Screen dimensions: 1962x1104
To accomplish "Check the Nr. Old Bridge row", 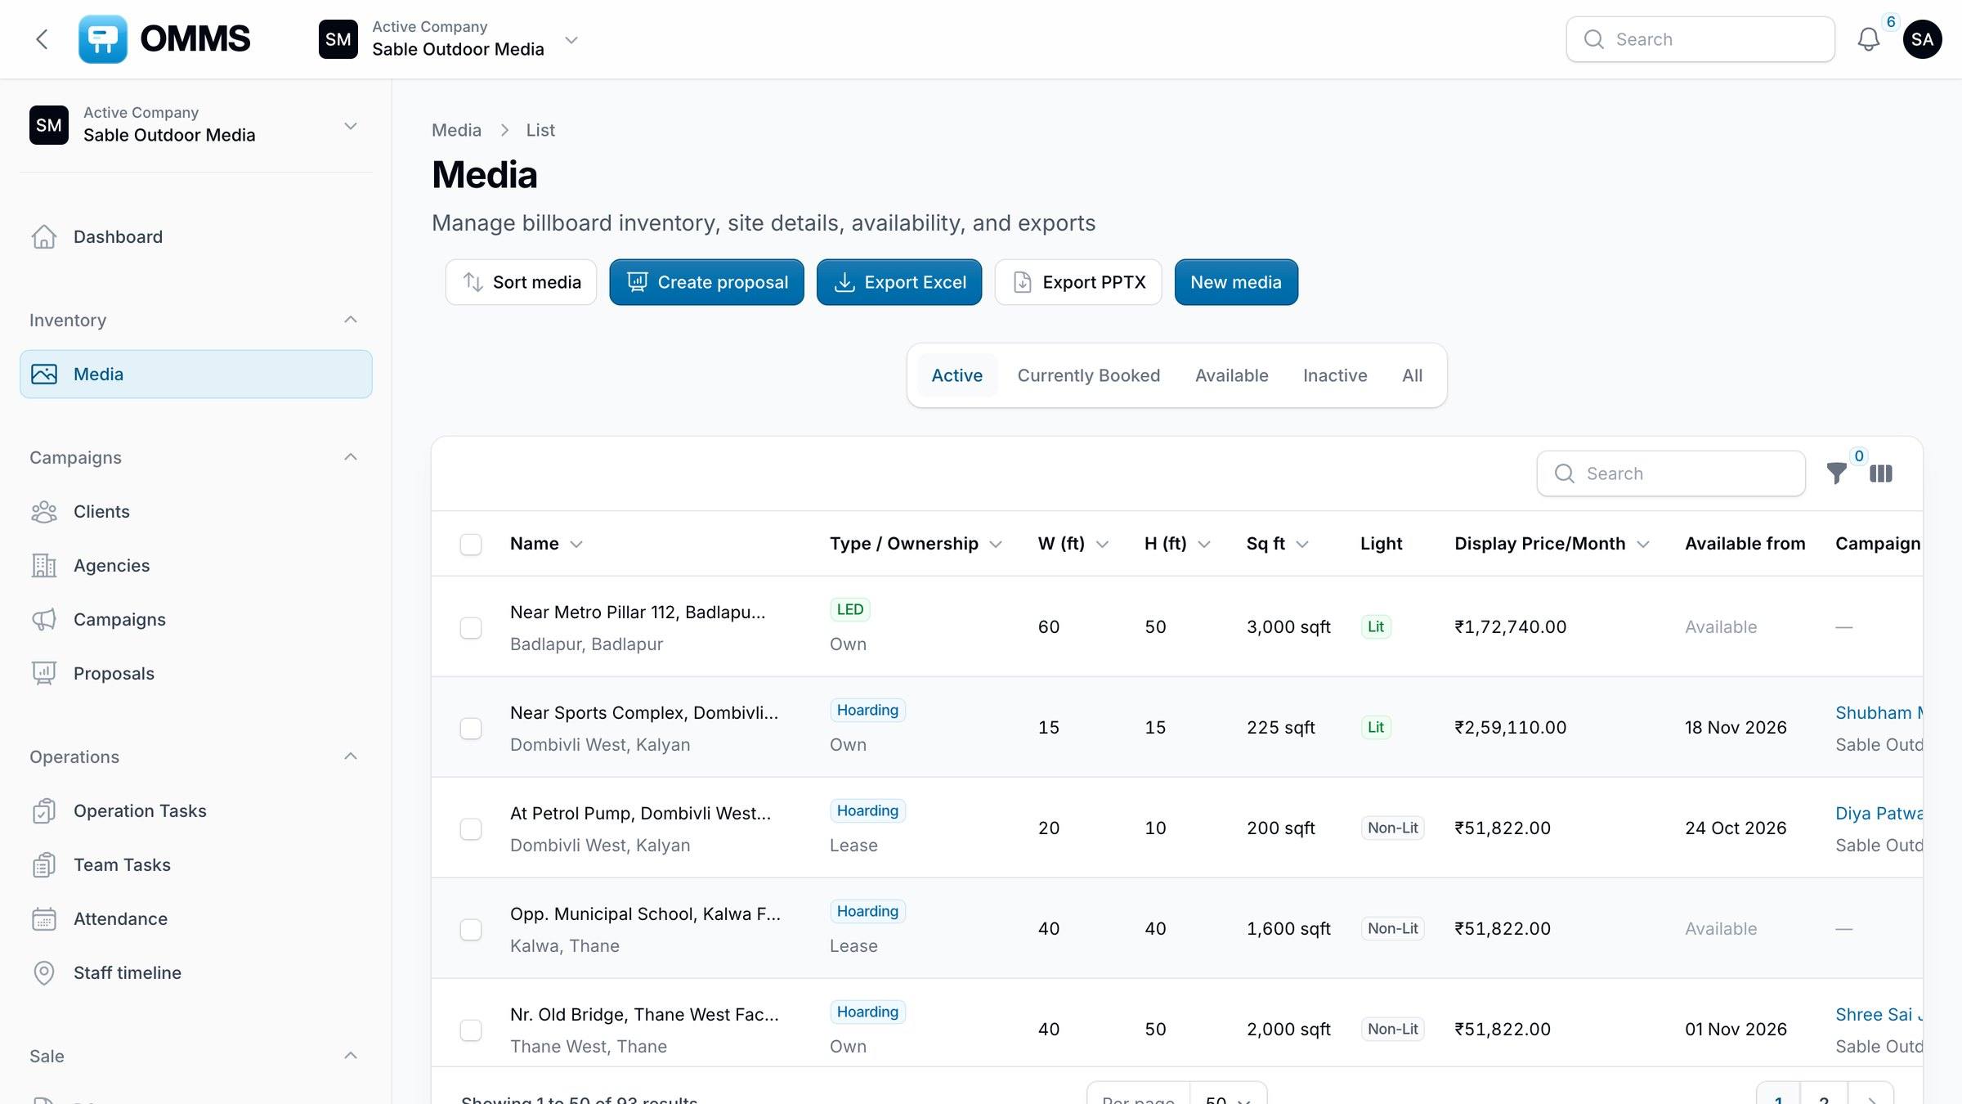I will [x=471, y=1030].
